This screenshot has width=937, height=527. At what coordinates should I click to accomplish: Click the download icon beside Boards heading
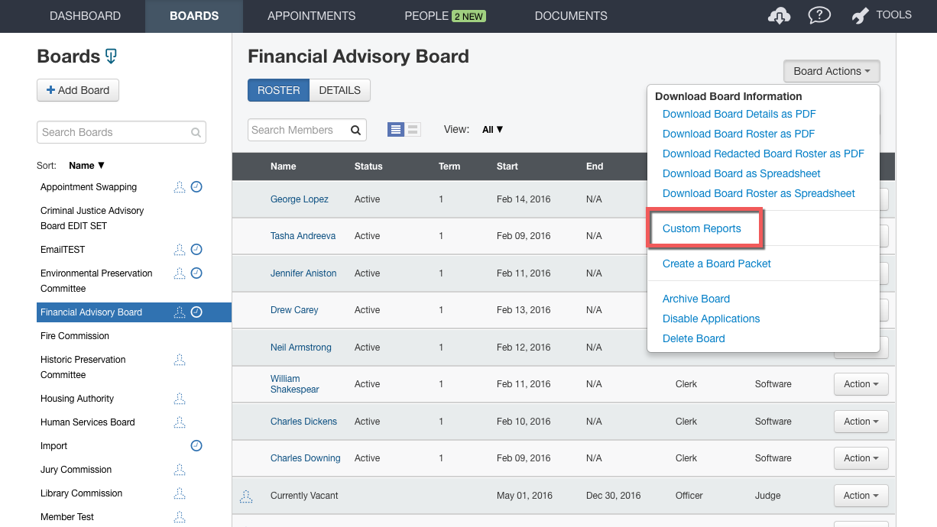(111, 57)
